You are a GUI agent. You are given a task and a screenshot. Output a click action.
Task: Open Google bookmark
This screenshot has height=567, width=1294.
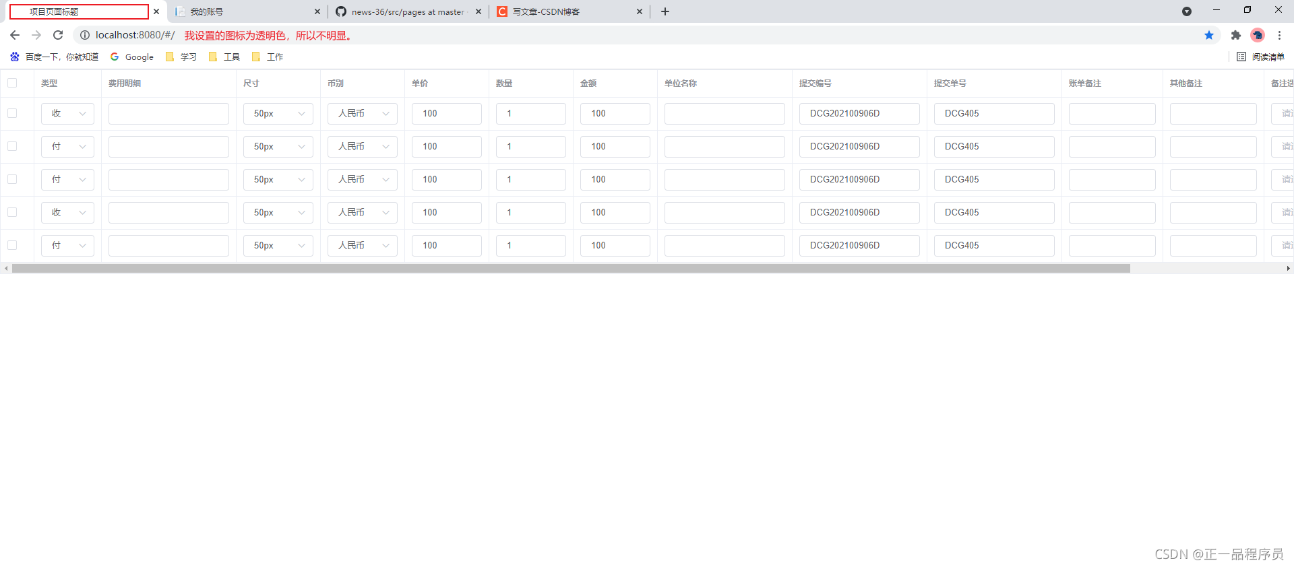pos(132,57)
